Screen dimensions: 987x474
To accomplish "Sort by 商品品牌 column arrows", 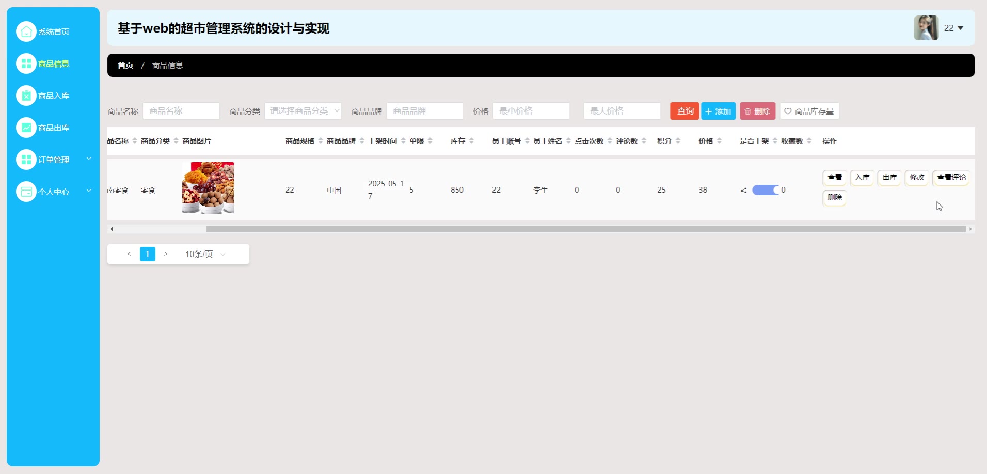I will pos(362,141).
